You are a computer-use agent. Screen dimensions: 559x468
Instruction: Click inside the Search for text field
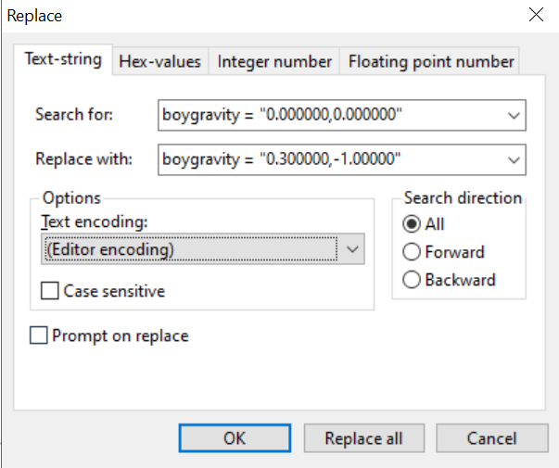pyautogui.click(x=329, y=116)
